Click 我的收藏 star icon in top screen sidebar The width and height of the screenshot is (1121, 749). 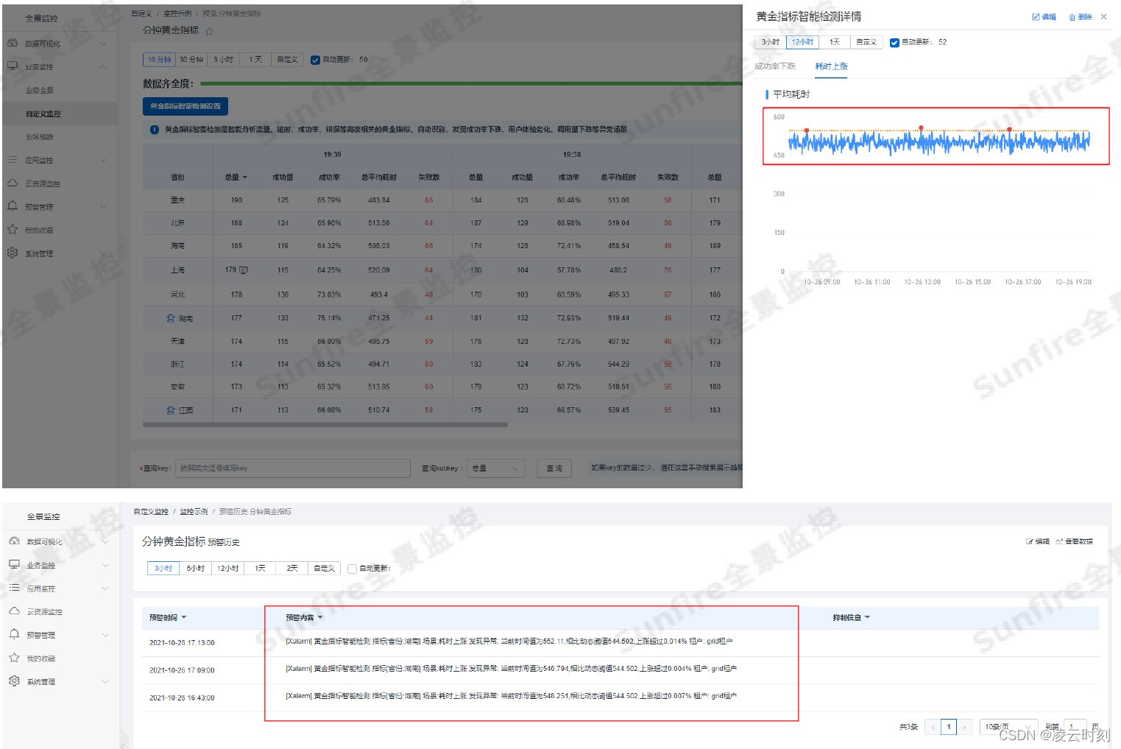click(x=13, y=229)
